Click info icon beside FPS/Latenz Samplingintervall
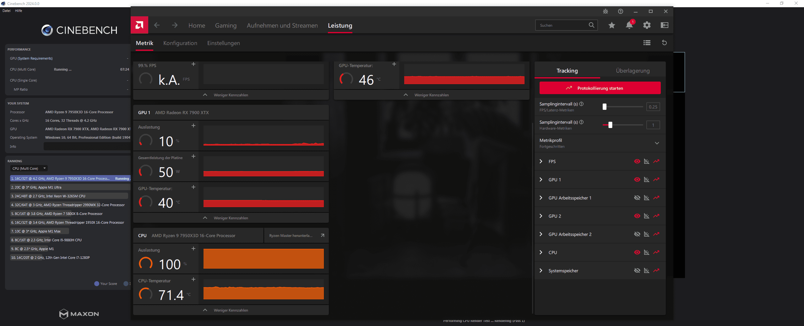Viewport: 804px width, 326px height. (581, 104)
